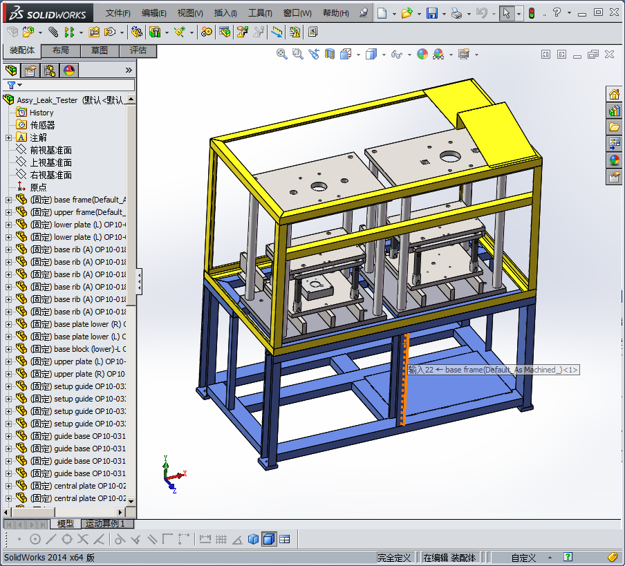
Task: Click the Save disk icon
Action: point(431,13)
